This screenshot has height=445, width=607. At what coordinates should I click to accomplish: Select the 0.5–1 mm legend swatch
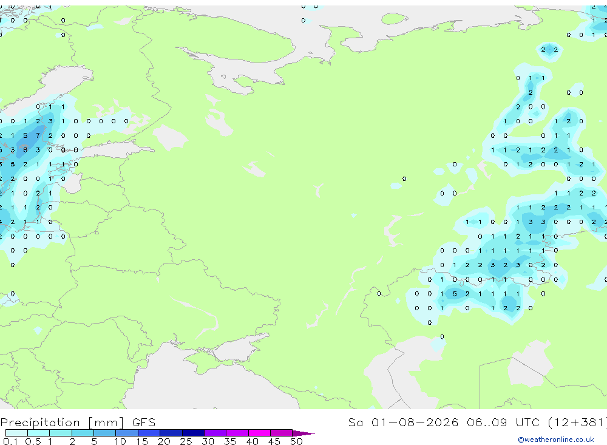(38, 433)
